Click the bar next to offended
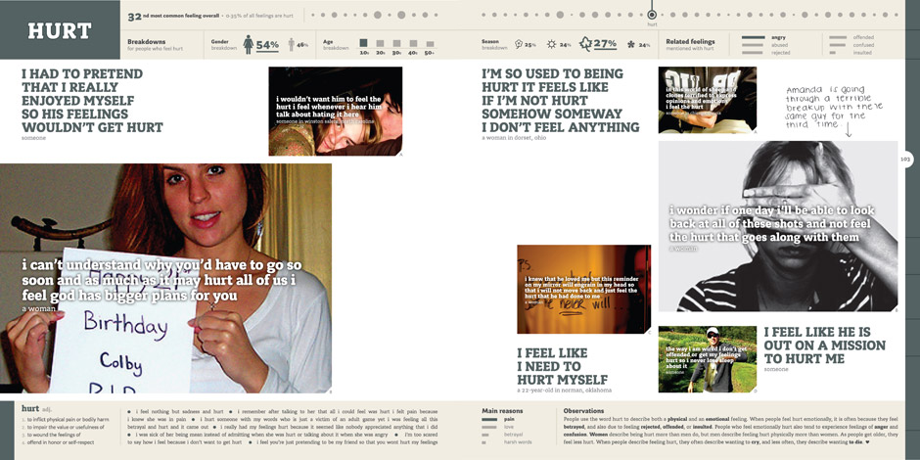The image size is (920, 460). pyautogui.click(x=838, y=37)
